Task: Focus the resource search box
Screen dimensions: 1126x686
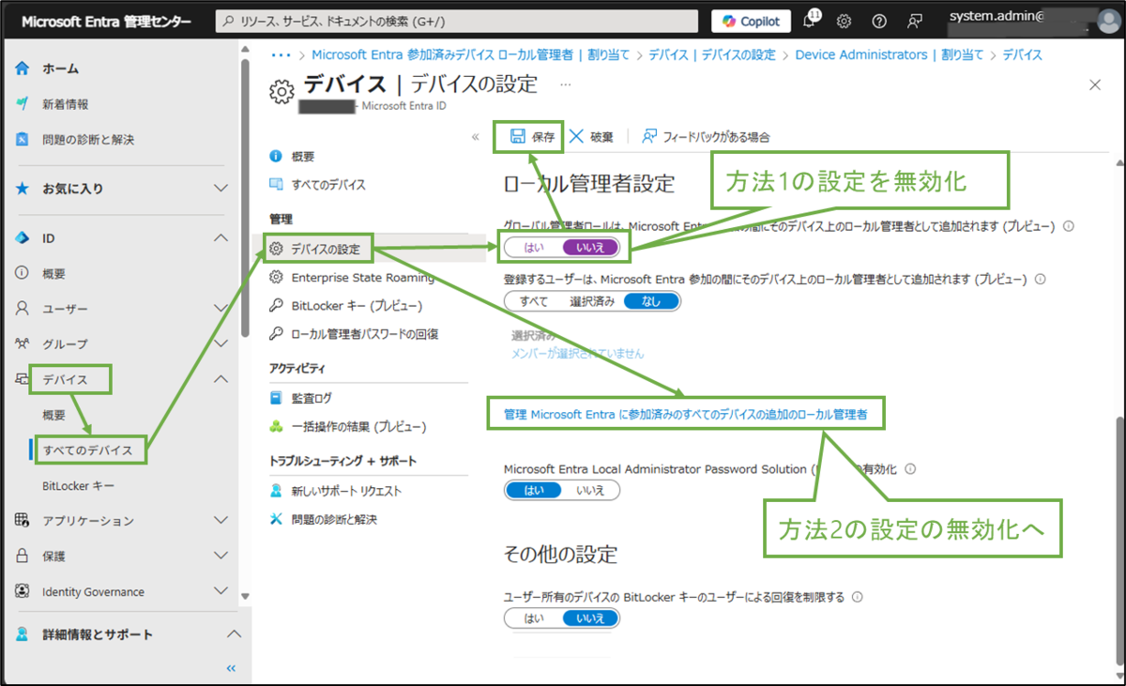Action: point(457,21)
